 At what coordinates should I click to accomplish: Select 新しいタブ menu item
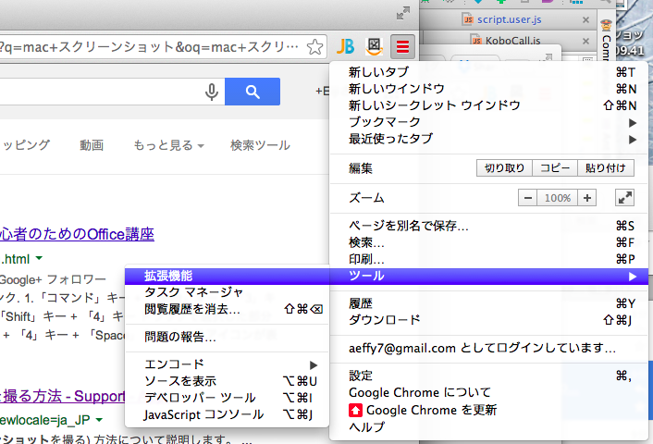(489, 72)
